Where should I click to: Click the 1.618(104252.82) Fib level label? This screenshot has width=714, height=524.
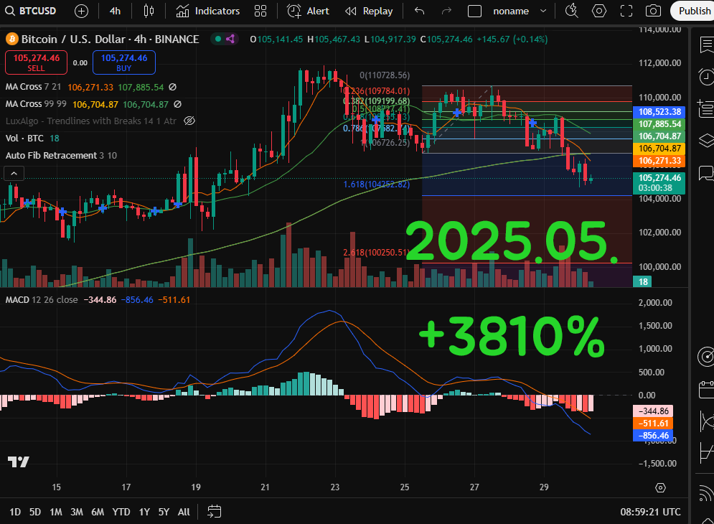tap(377, 184)
